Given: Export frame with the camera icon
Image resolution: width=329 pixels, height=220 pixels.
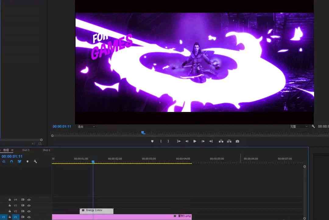Looking at the screenshot, I should (x=237, y=141).
